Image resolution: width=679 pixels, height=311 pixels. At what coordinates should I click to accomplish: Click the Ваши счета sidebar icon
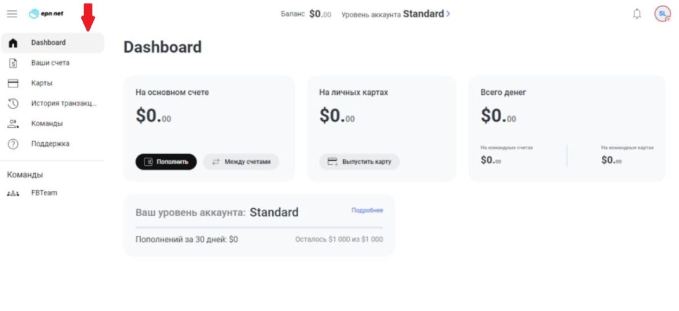[13, 63]
